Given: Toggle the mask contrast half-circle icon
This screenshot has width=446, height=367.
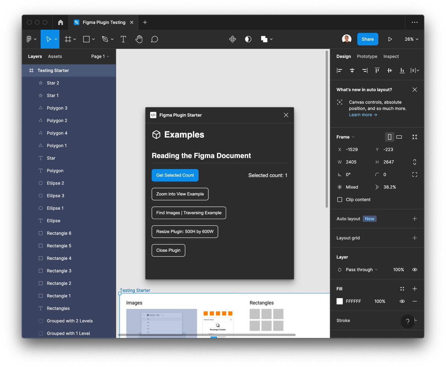Looking at the screenshot, I should click(x=248, y=39).
